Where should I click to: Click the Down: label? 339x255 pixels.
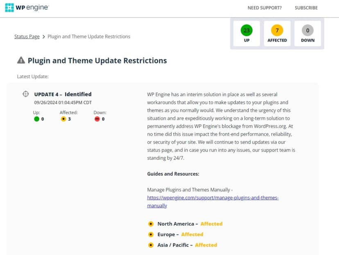pyautogui.click(x=100, y=113)
